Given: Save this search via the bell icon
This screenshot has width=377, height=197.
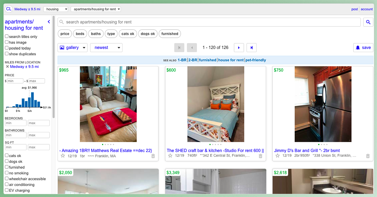Looking at the screenshot, I should 363,47.
